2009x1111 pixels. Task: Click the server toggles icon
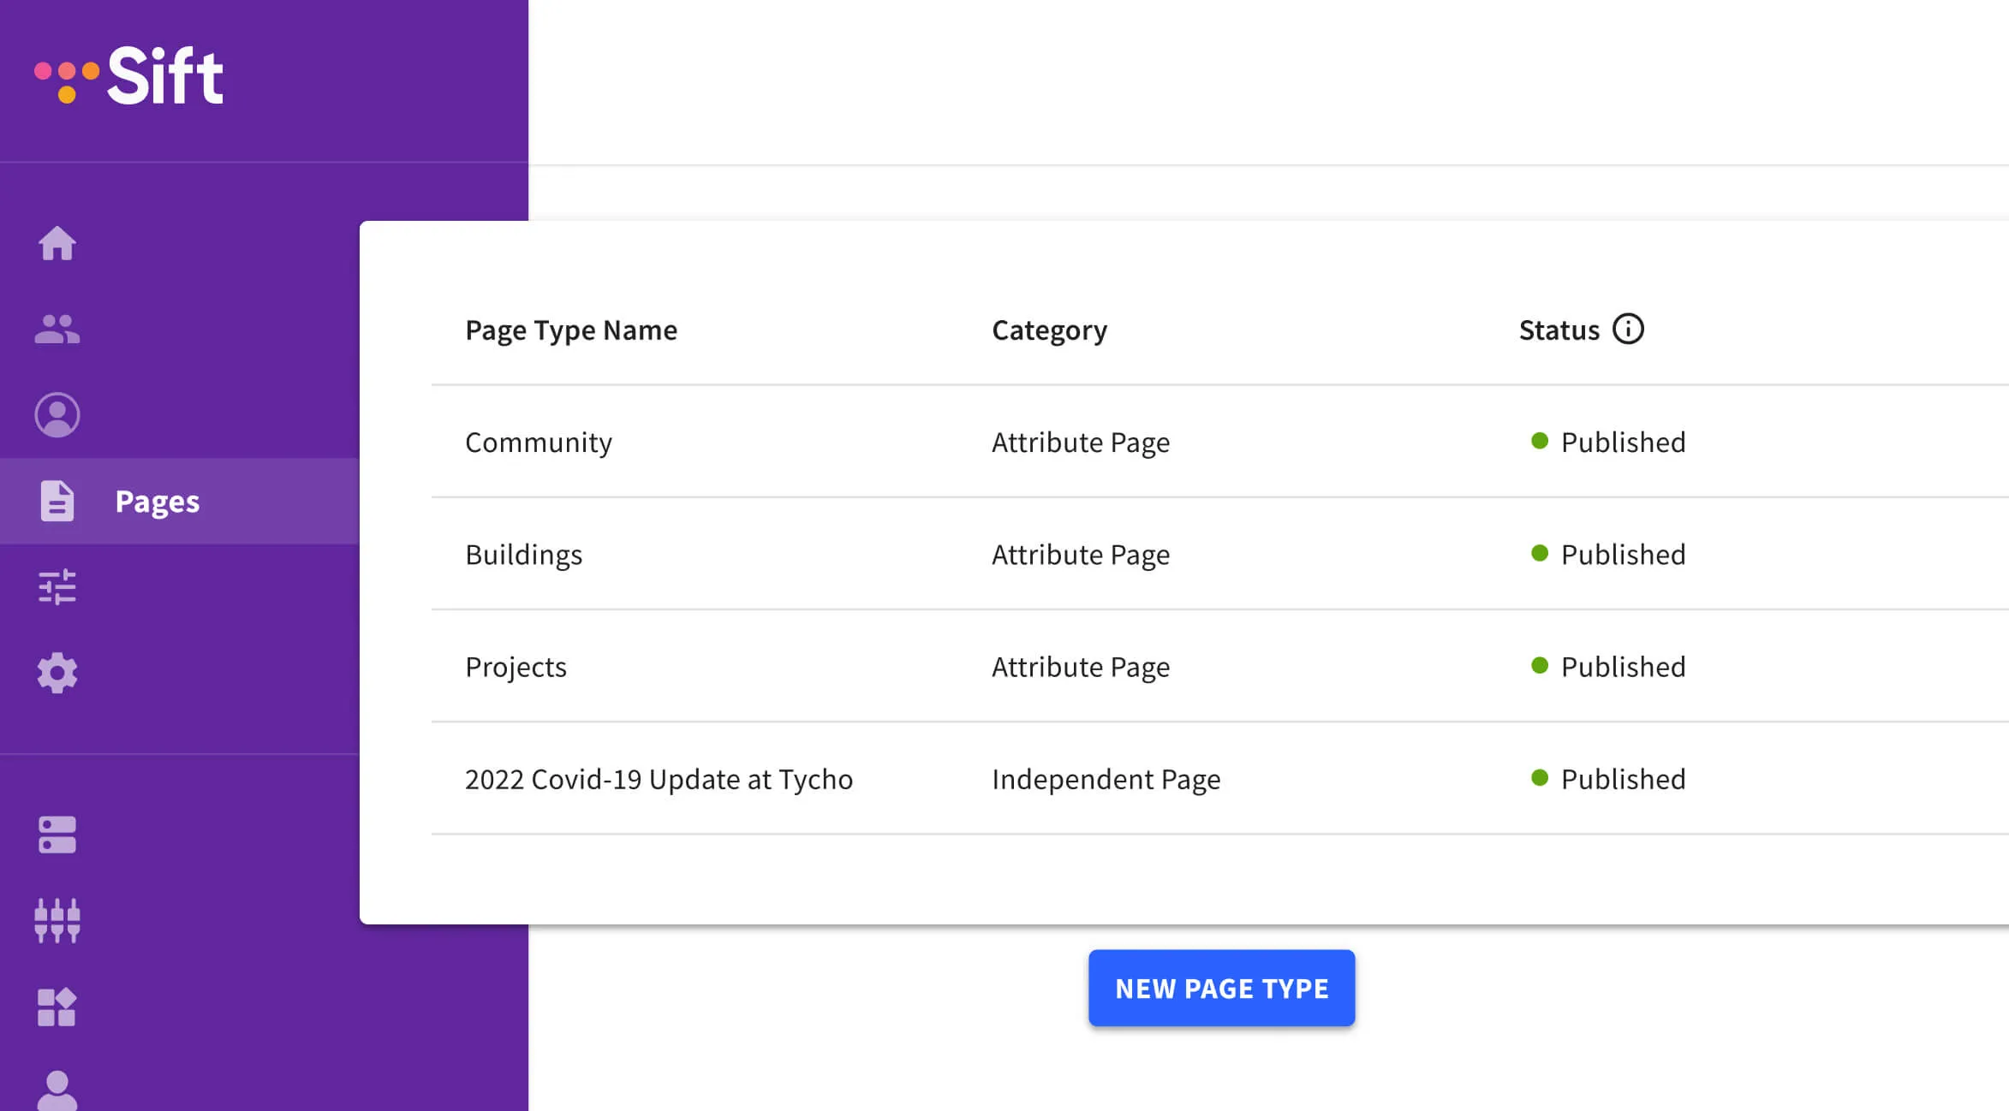click(x=57, y=835)
